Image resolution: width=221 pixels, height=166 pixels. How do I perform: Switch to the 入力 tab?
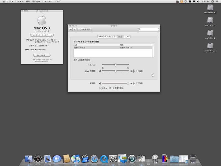pyautogui.click(x=127, y=37)
